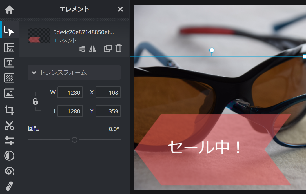Open the Fill pattern tool
Screen dimensions: 306x194
tap(9, 78)
